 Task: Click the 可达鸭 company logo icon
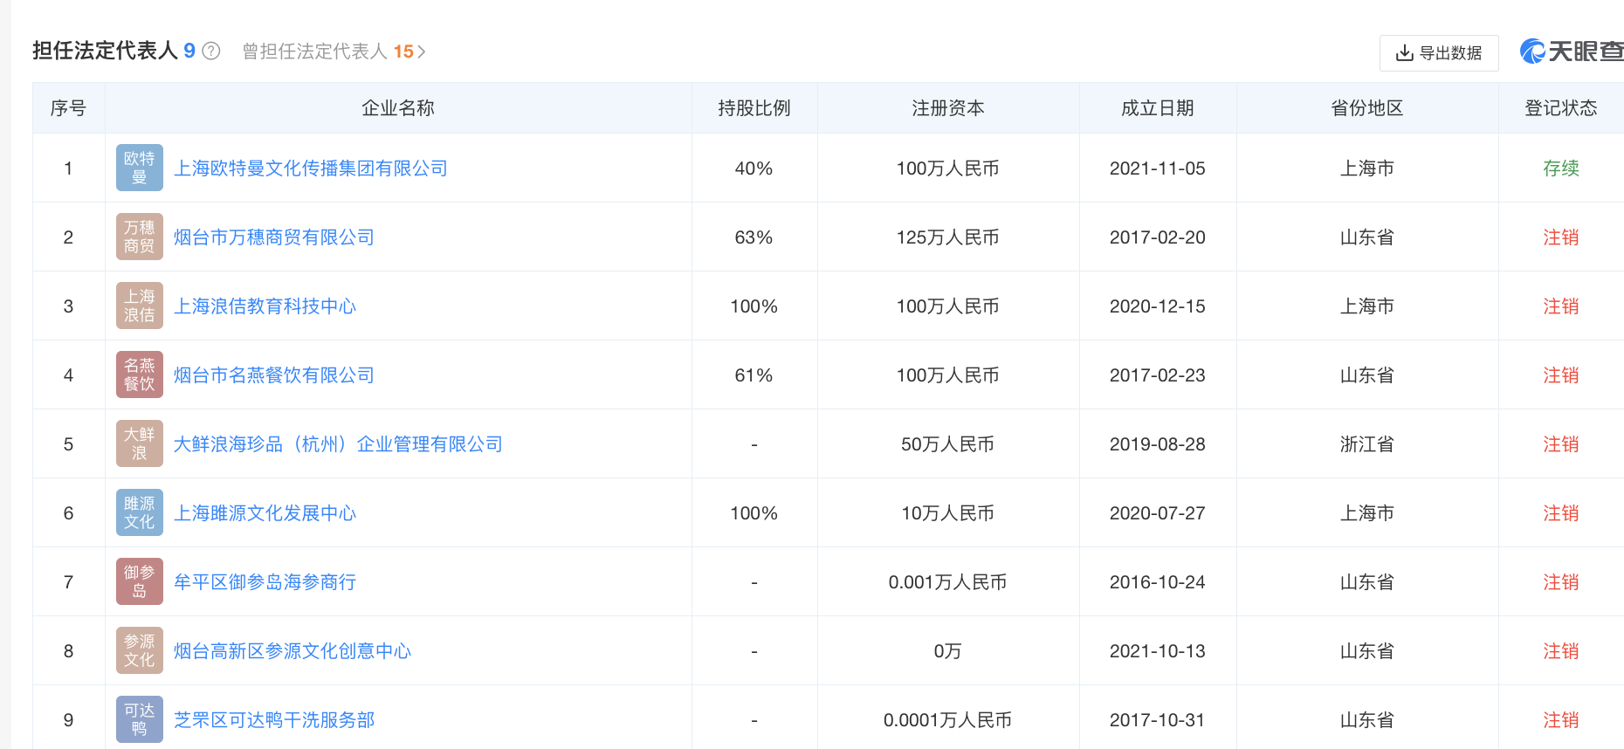(139, 720)
